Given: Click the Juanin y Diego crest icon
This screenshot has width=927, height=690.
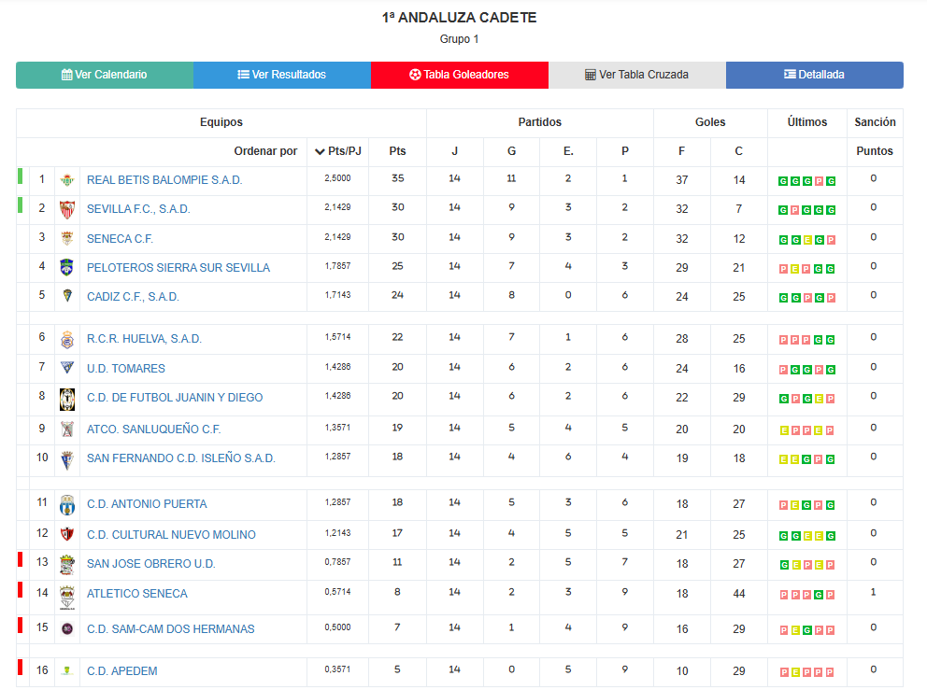Looking at the screenshot, I should [67, 400].
